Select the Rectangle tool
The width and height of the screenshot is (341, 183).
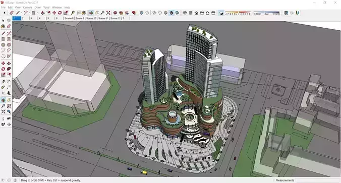pos(3,39)
